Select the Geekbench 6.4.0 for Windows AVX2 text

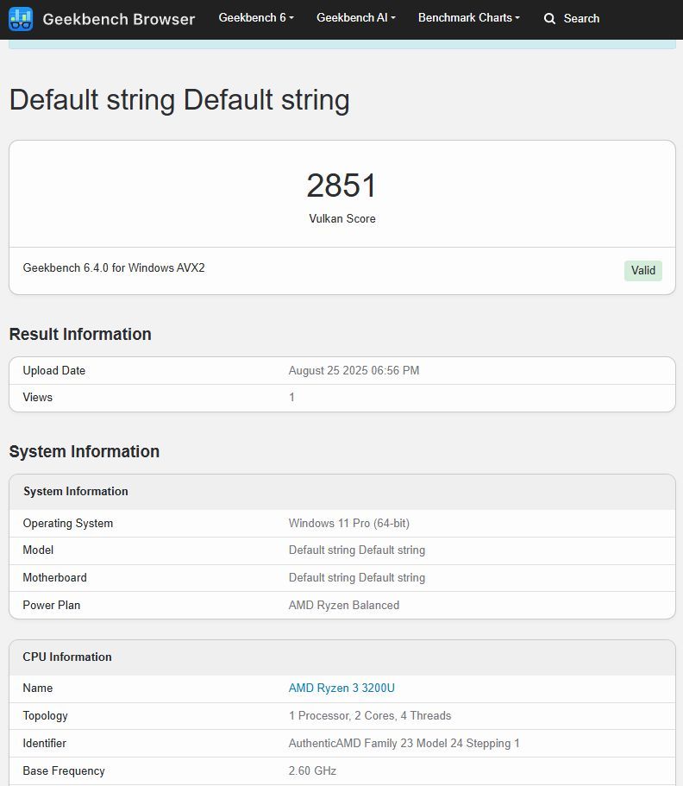[114, 267]
